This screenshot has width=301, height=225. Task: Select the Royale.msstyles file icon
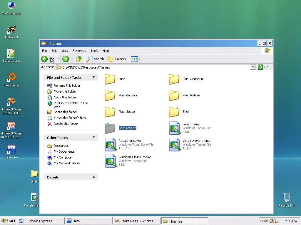(x=111, y=144)
